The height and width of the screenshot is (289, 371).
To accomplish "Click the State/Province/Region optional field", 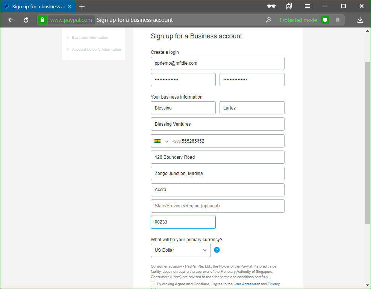I will tap(217, 206).
